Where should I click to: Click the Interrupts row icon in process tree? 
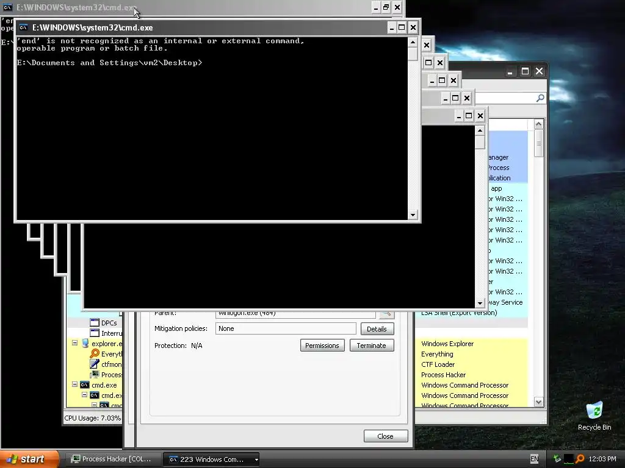click(x=95, y=333)
